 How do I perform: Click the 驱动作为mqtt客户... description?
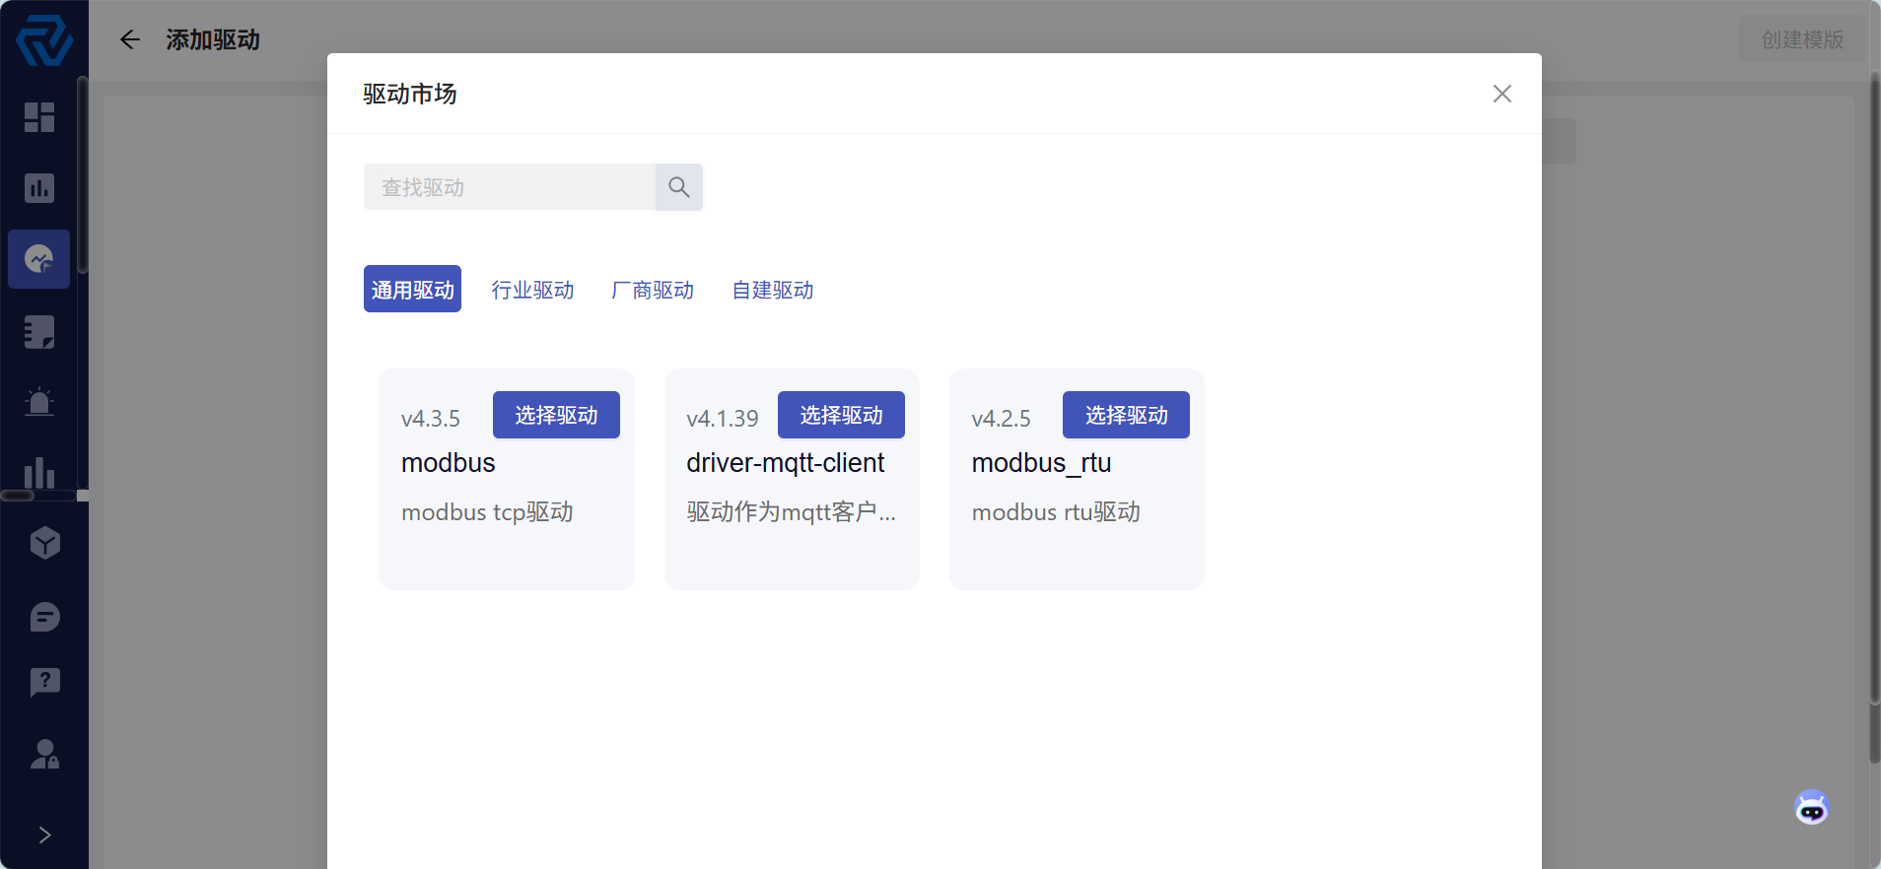(792, 512)
